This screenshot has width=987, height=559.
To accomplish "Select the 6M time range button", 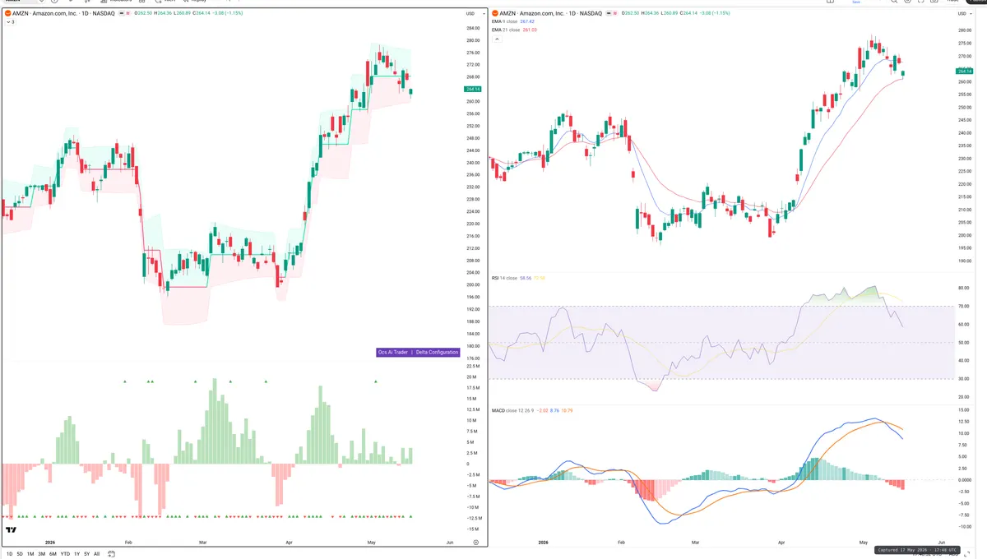I will pyautogui.click(x=53, y=554).
